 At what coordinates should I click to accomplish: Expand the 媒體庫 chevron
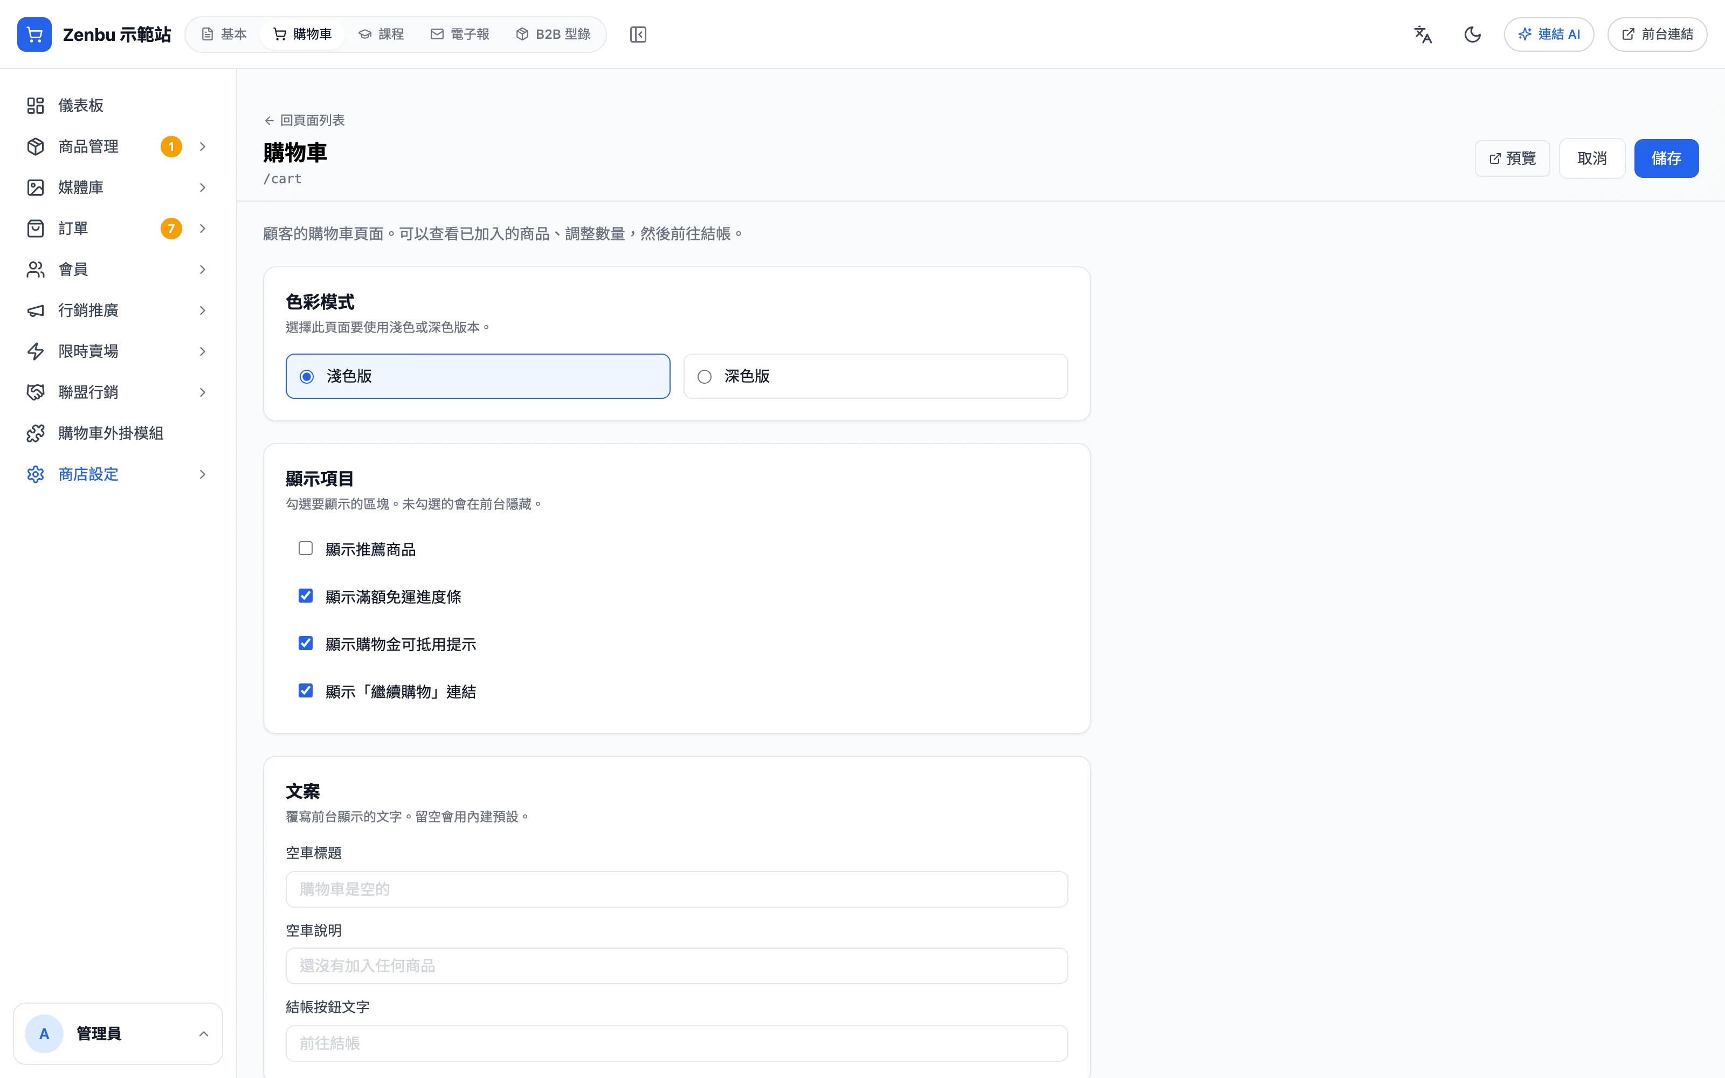[203, 188]
